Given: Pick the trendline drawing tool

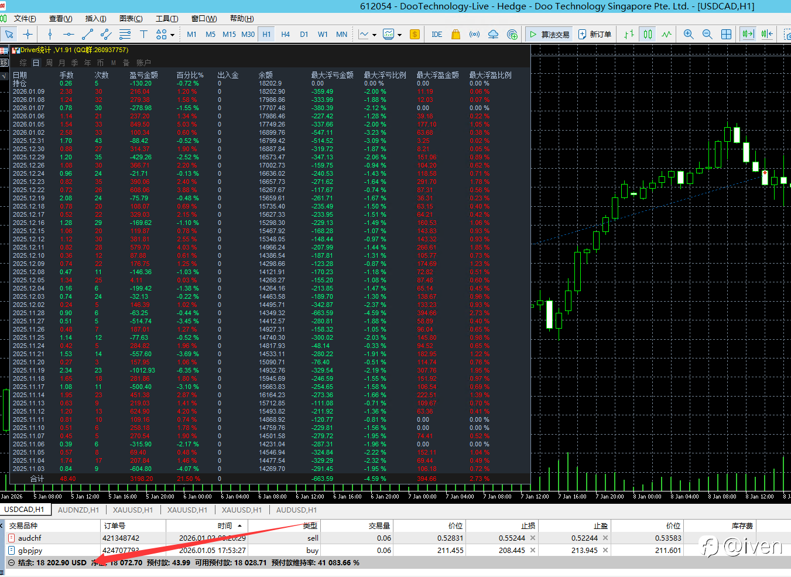Looking at the screenshot, I should click(87, 34).
